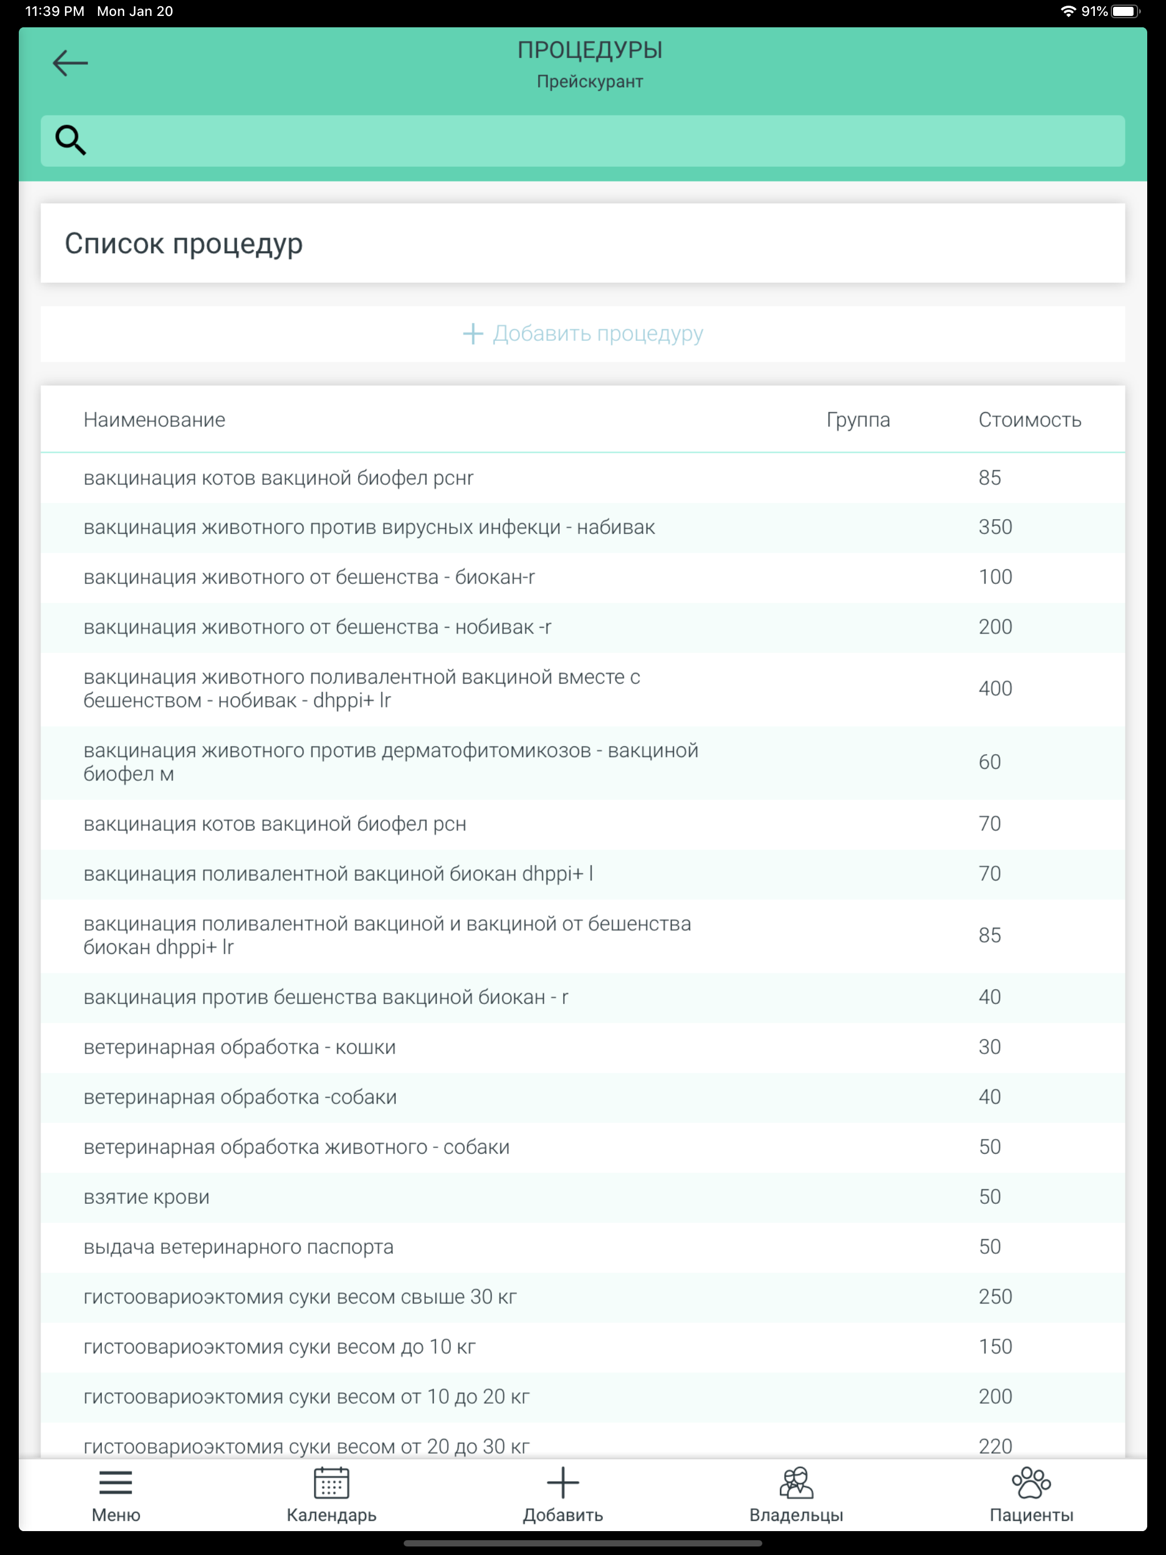Click the search input field
The image size is (1166, 1555).
click(583, 141)
